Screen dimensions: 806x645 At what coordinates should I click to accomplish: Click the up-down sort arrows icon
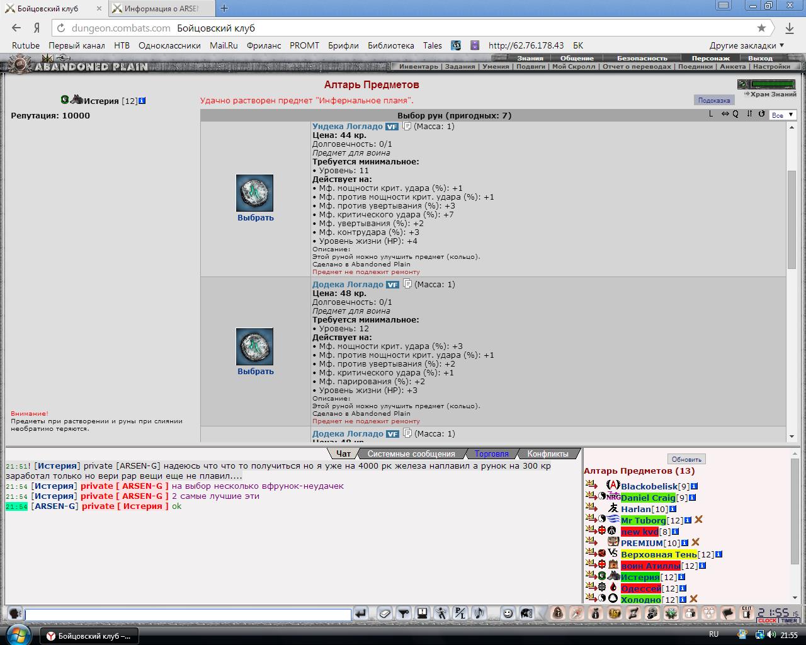click(x=749, y=114)
